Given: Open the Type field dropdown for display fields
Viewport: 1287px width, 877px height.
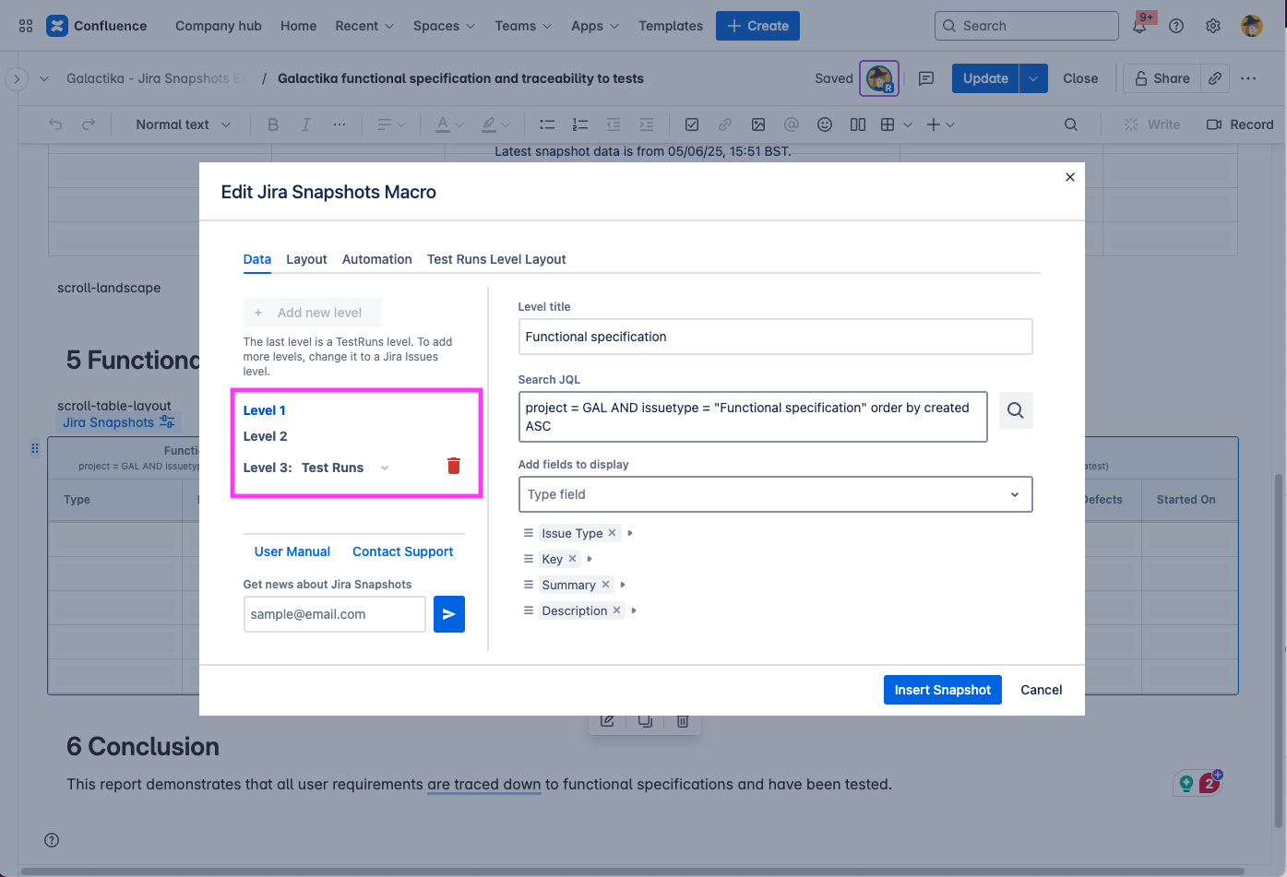Looking at the screenshot, I should (x=775, y=494).
